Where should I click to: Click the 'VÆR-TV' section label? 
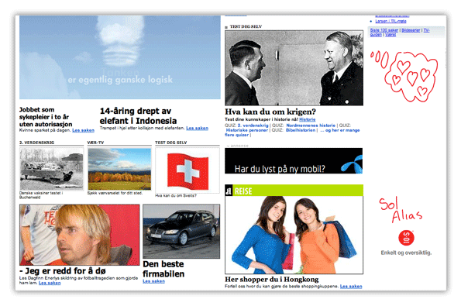click(95, 143)
